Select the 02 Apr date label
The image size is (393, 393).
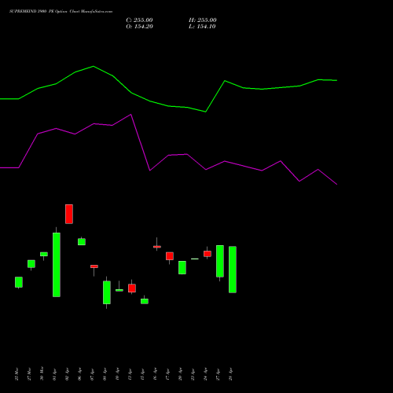click(x=68, y=374)
